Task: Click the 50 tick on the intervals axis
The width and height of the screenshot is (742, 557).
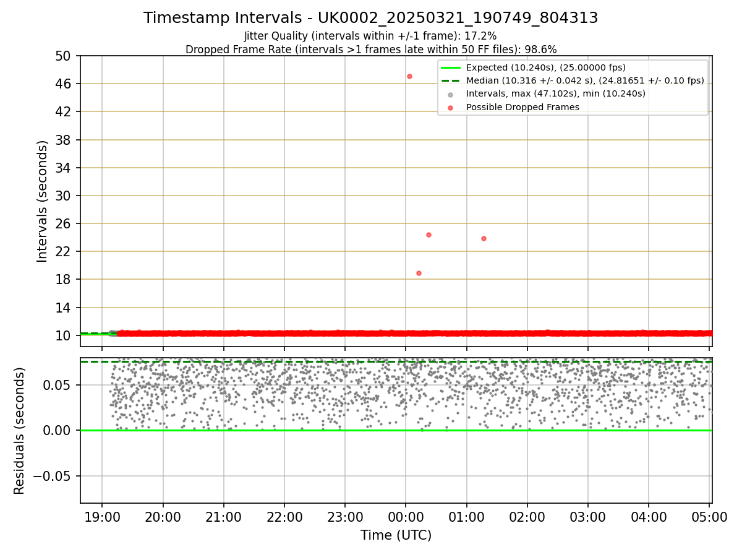Action: point(64,56)
